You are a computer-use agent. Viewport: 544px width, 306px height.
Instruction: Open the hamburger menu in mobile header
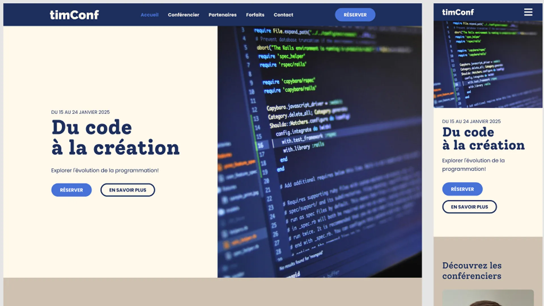point(528,12)
